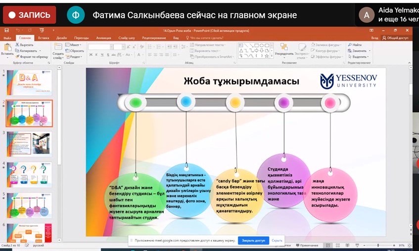Click the blue Закрыть доступ button
The width and height of the screenshot is (419, 251).
point(253,241)
